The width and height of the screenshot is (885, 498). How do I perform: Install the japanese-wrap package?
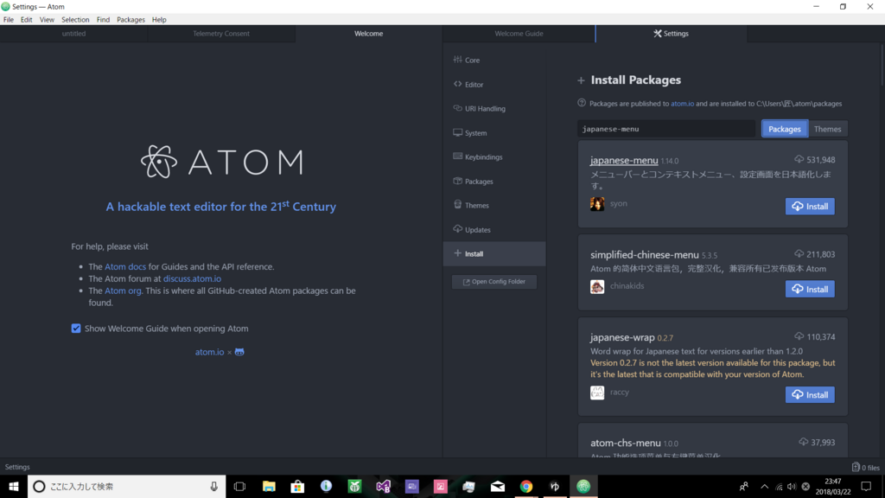coord(810,394)
